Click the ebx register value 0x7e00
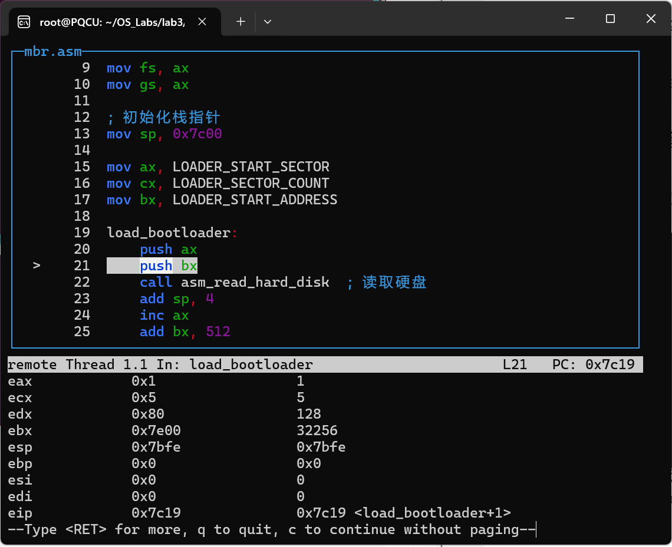This screenshot has width=672, height=547. click(x=156, y=430)
